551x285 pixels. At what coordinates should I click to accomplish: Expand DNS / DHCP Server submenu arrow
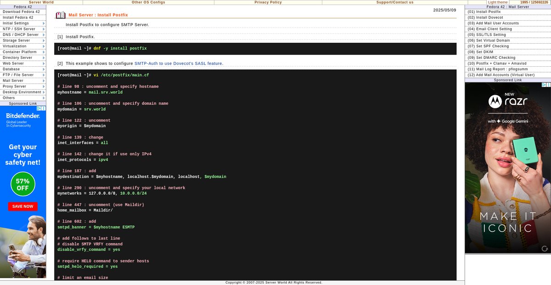point(44,34)
